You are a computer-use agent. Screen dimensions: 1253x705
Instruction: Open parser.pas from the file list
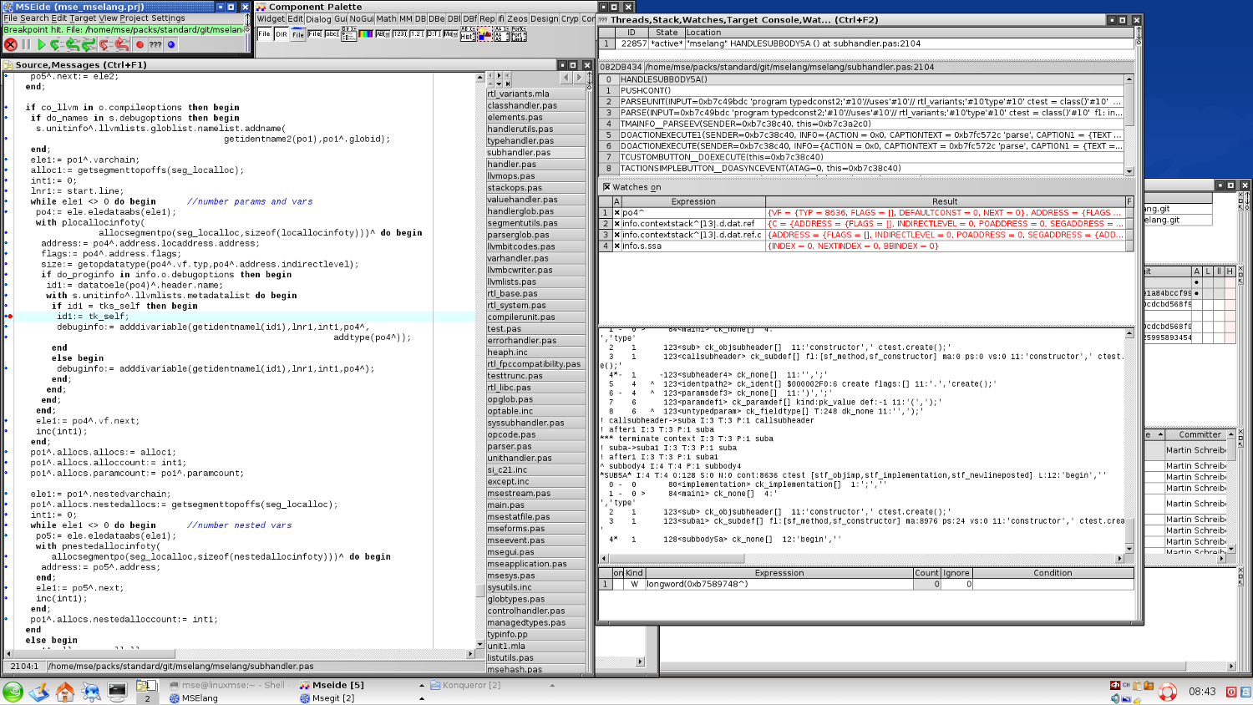(510, 446)
